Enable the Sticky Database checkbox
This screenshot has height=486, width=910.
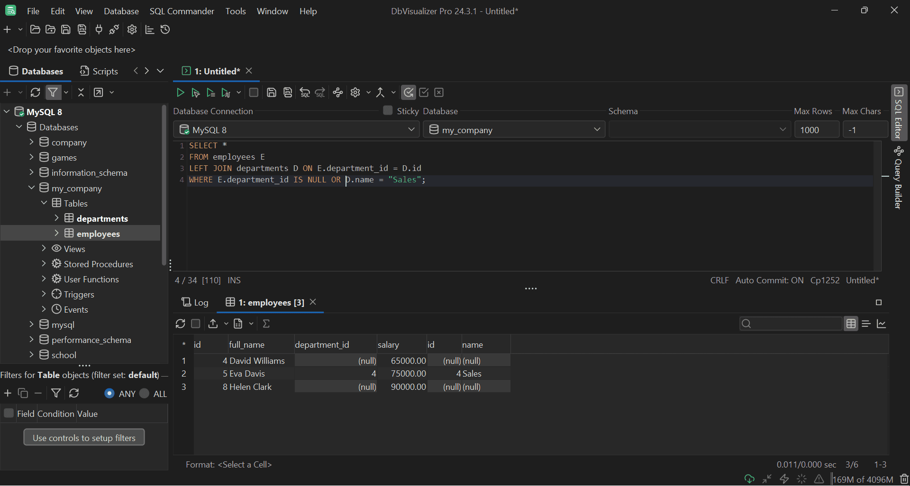388,110
